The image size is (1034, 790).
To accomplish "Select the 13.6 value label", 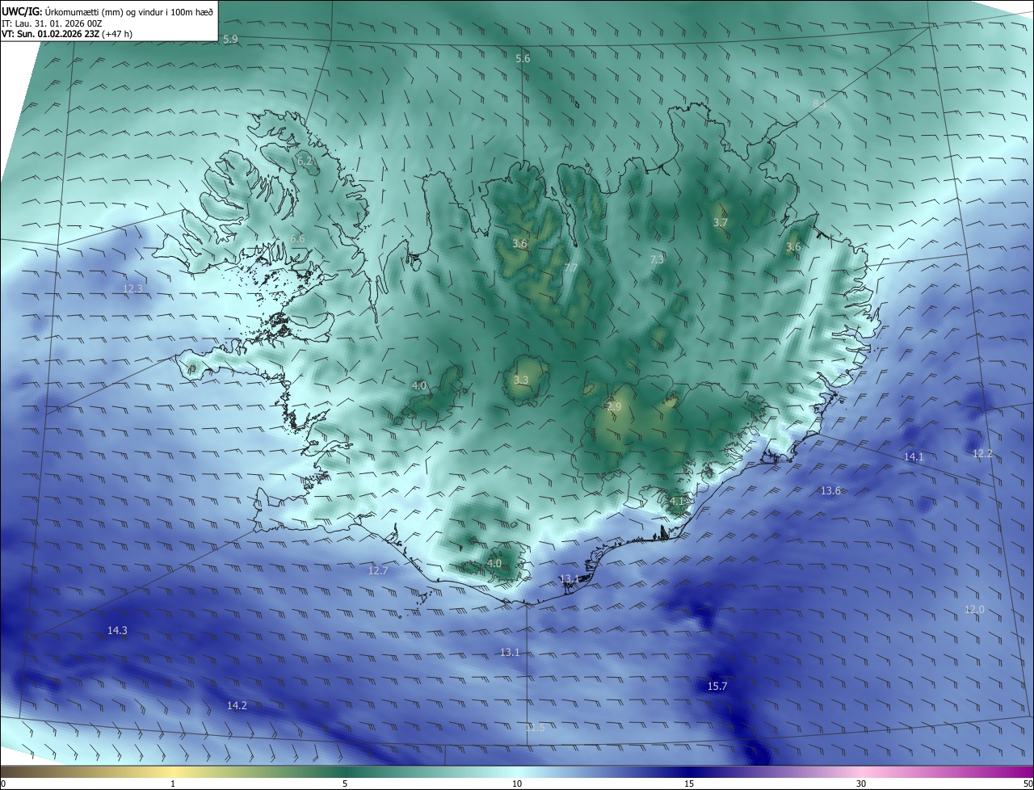I will (830, 490).
